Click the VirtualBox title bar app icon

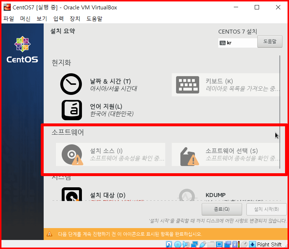click(x=7, y=7)
